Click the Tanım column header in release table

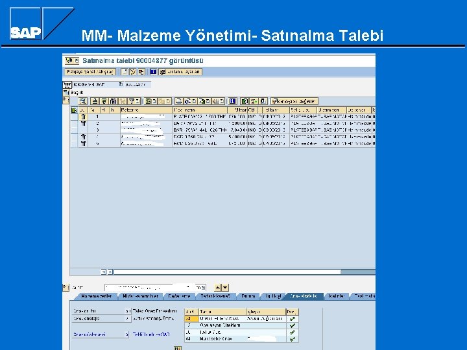click(x=222, y=312)
